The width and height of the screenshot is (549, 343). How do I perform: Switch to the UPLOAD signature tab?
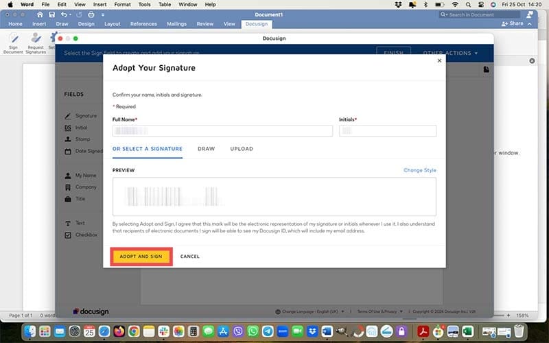coord(242,149)
